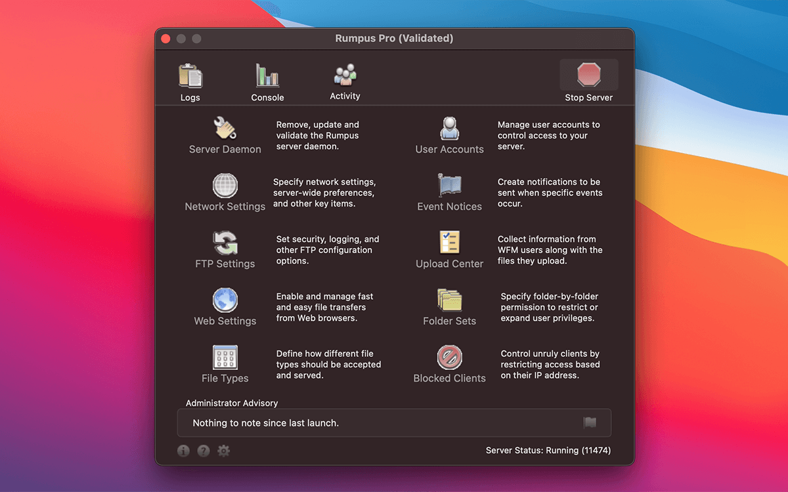788x492 pixels.
Task: Click the Event Notices label
Action: pos(450,207)
